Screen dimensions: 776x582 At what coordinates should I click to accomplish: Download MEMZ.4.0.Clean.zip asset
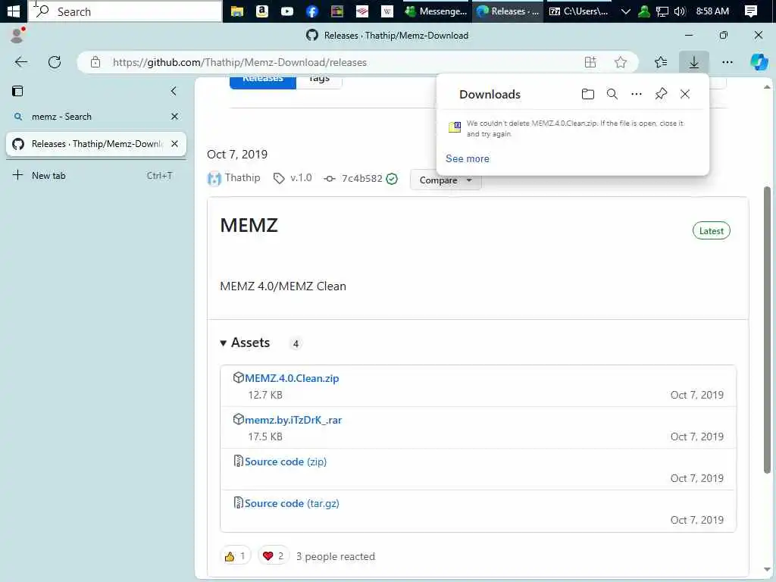click(x=292, y=378)
